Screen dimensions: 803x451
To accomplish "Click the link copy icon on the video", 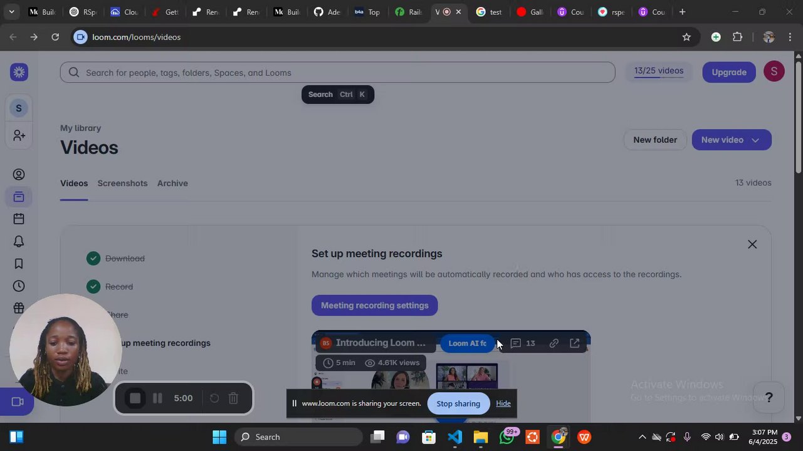I will pyautogui.click(x=554, y=343).
